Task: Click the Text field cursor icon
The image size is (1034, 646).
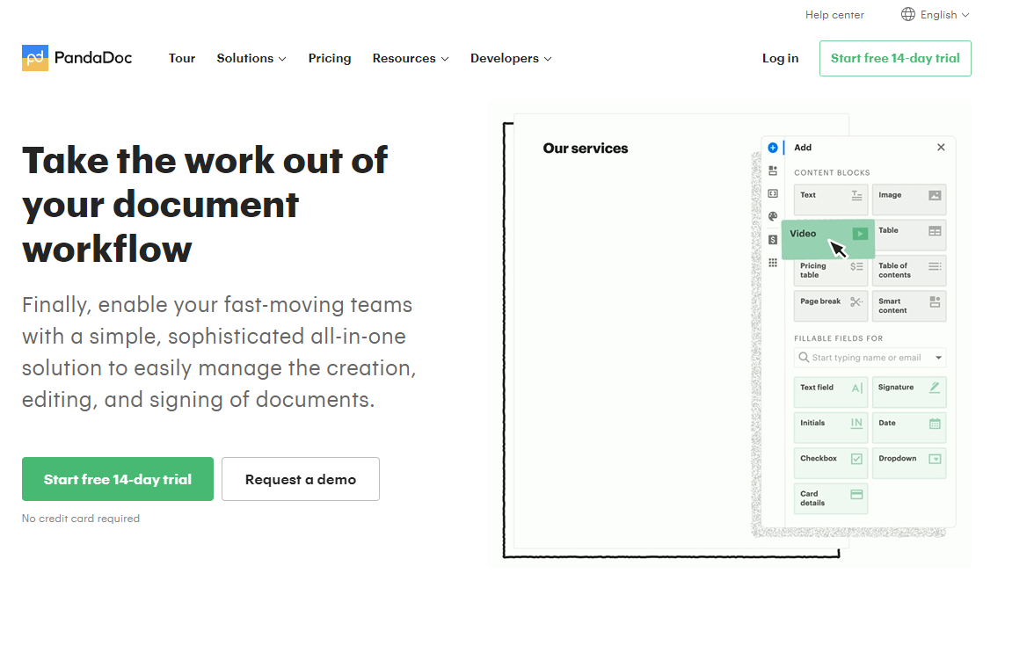Action: pyautogui.click(x=856, y=388)
